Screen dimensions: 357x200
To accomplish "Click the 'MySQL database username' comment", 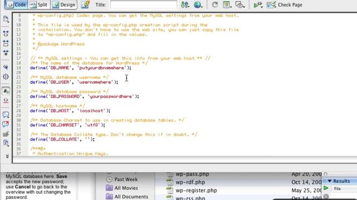I will point(69,77).
